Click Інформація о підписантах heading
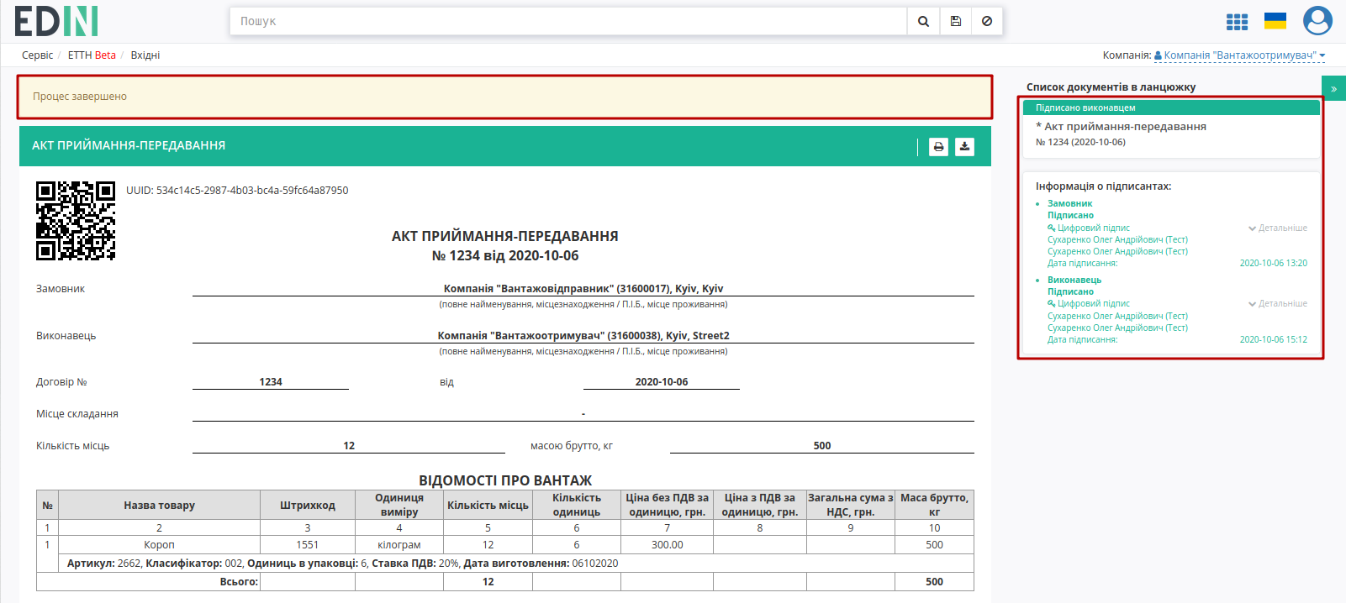This screenshot has height=603, width=1346. 1103,186
